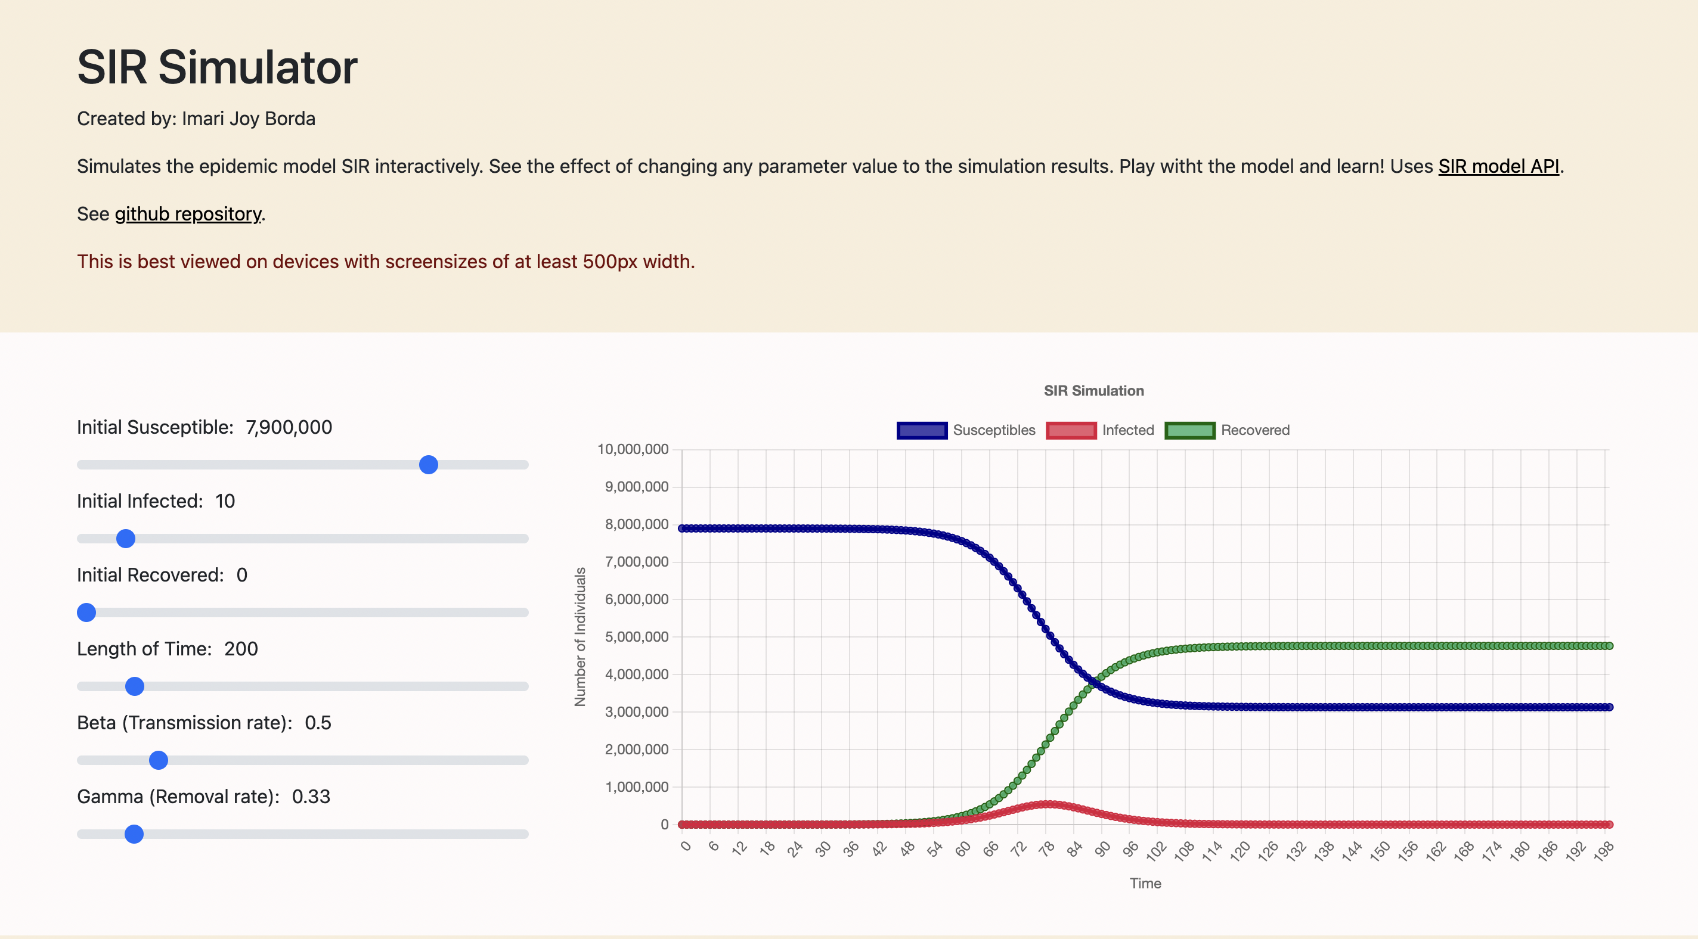This screenshot has width=1698, height=939.
Task: Click the '78' x-axis tick label
Action: pos(1046,848)
